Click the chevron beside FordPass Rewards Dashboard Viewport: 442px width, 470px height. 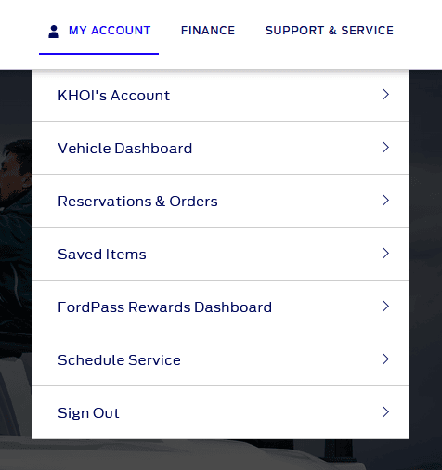(385, 307)
